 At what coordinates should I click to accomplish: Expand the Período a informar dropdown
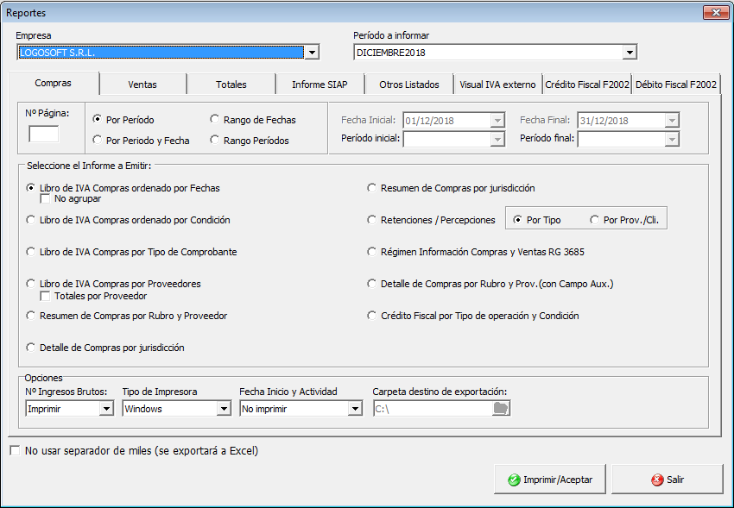[630, 53]
